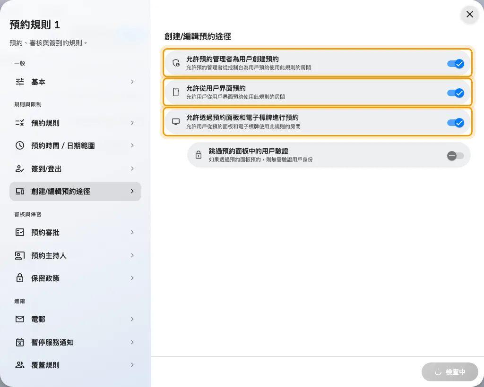Open 覆蓋規則 settings label
Image resolution: width=484 pixels, height=387 pixels.
coord(45,365)
